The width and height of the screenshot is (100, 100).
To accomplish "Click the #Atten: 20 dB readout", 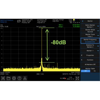I will coord(26,21).
